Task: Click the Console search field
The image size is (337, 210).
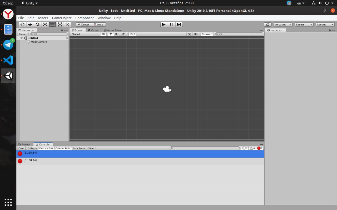Action: coord(205,148)
